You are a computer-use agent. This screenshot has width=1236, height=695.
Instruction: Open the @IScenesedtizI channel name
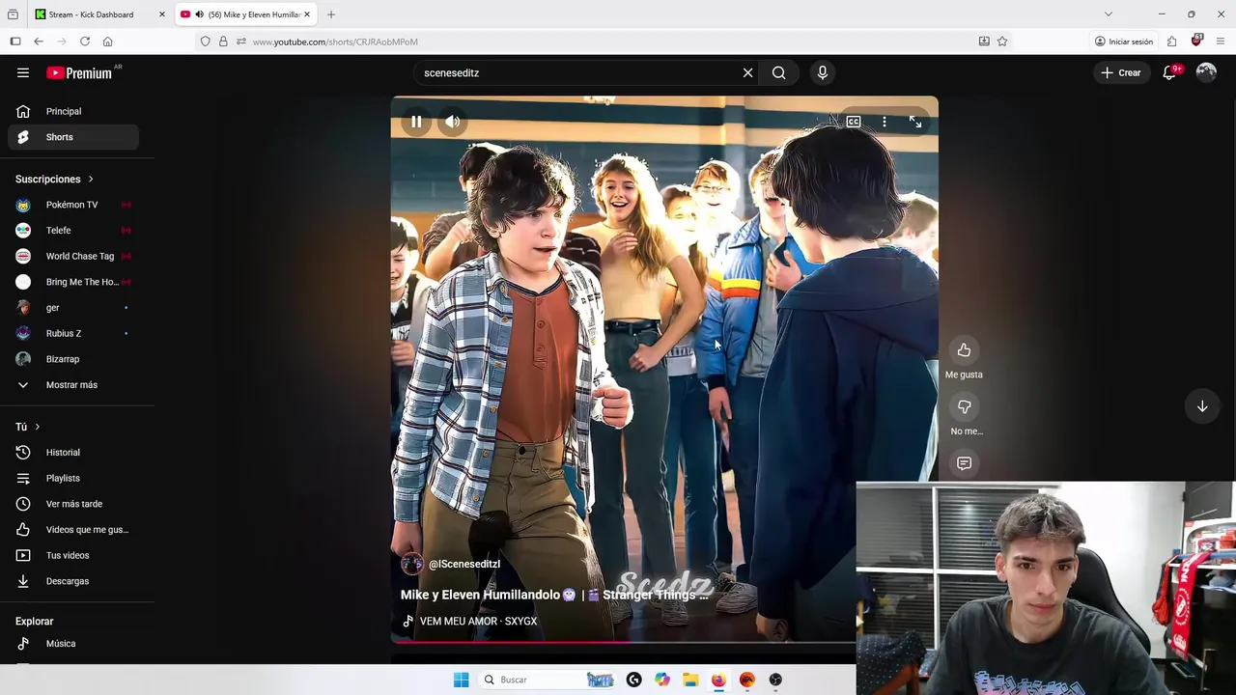pos(464,564)
